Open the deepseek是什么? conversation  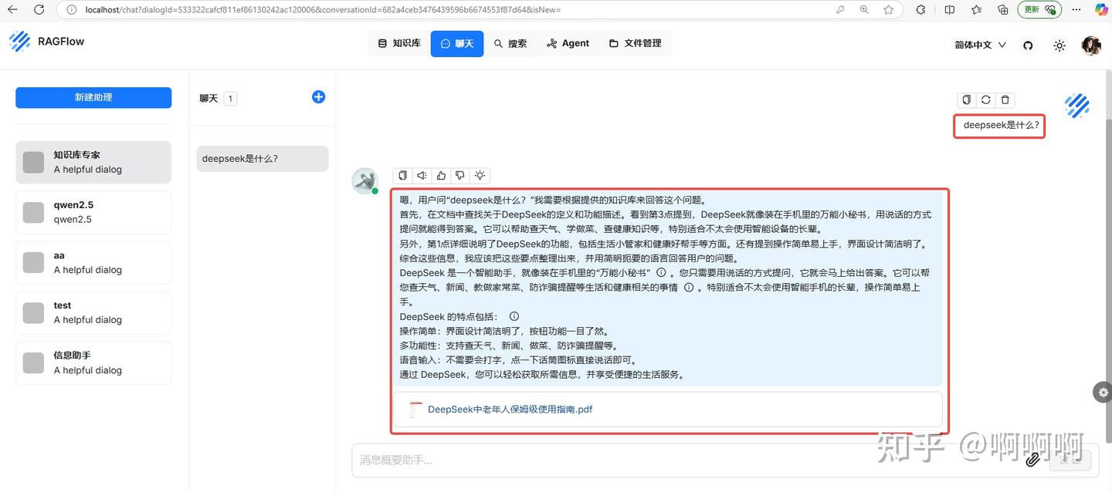pos(263,159)
